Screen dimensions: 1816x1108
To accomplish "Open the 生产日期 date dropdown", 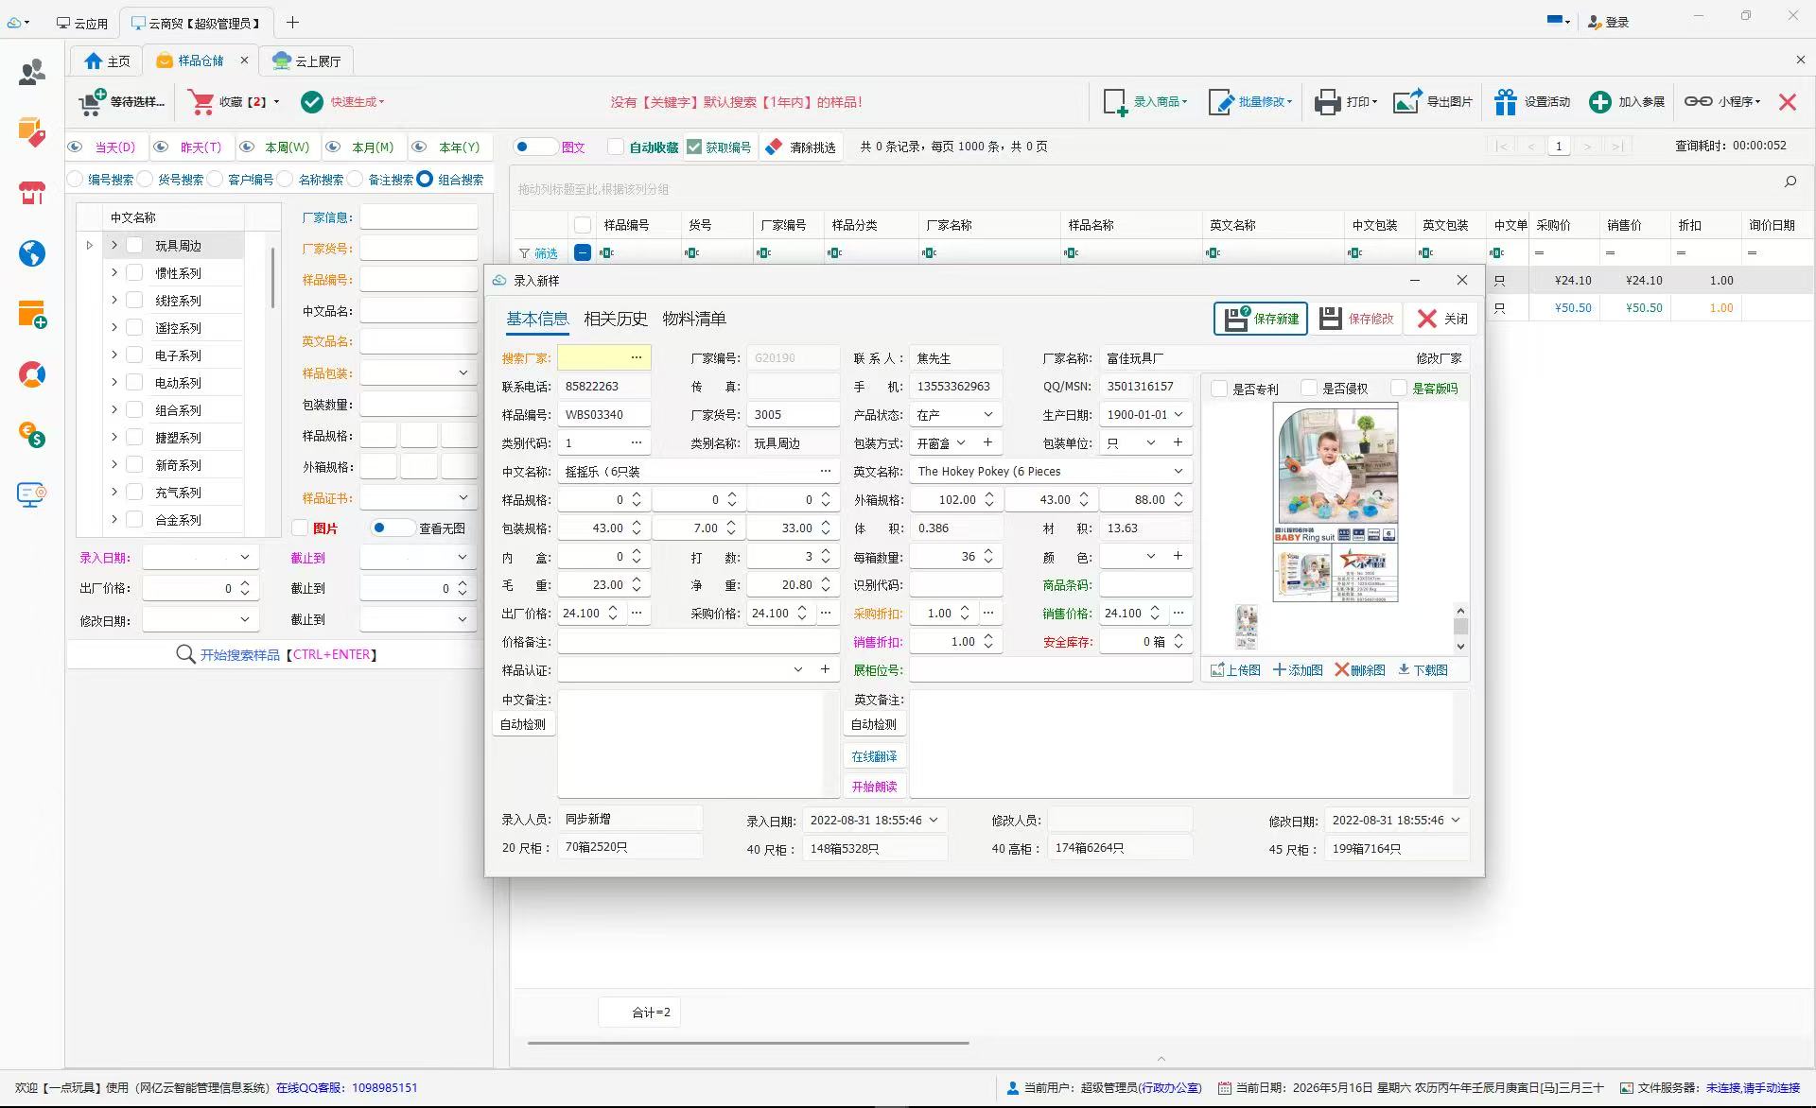I will click(x=1179, y=415).
